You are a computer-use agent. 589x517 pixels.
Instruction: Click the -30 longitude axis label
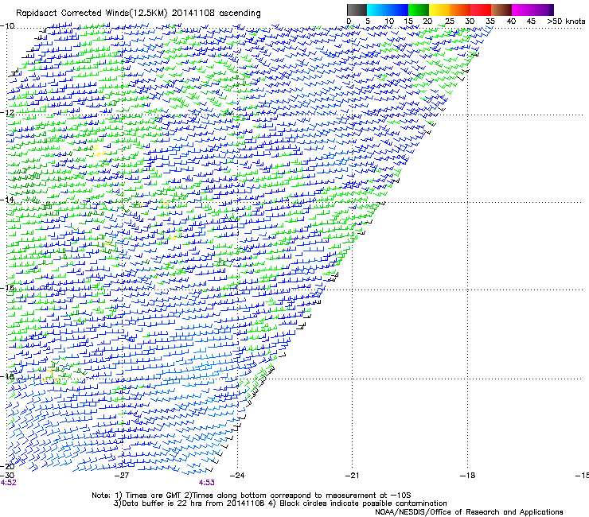(7, 475)
